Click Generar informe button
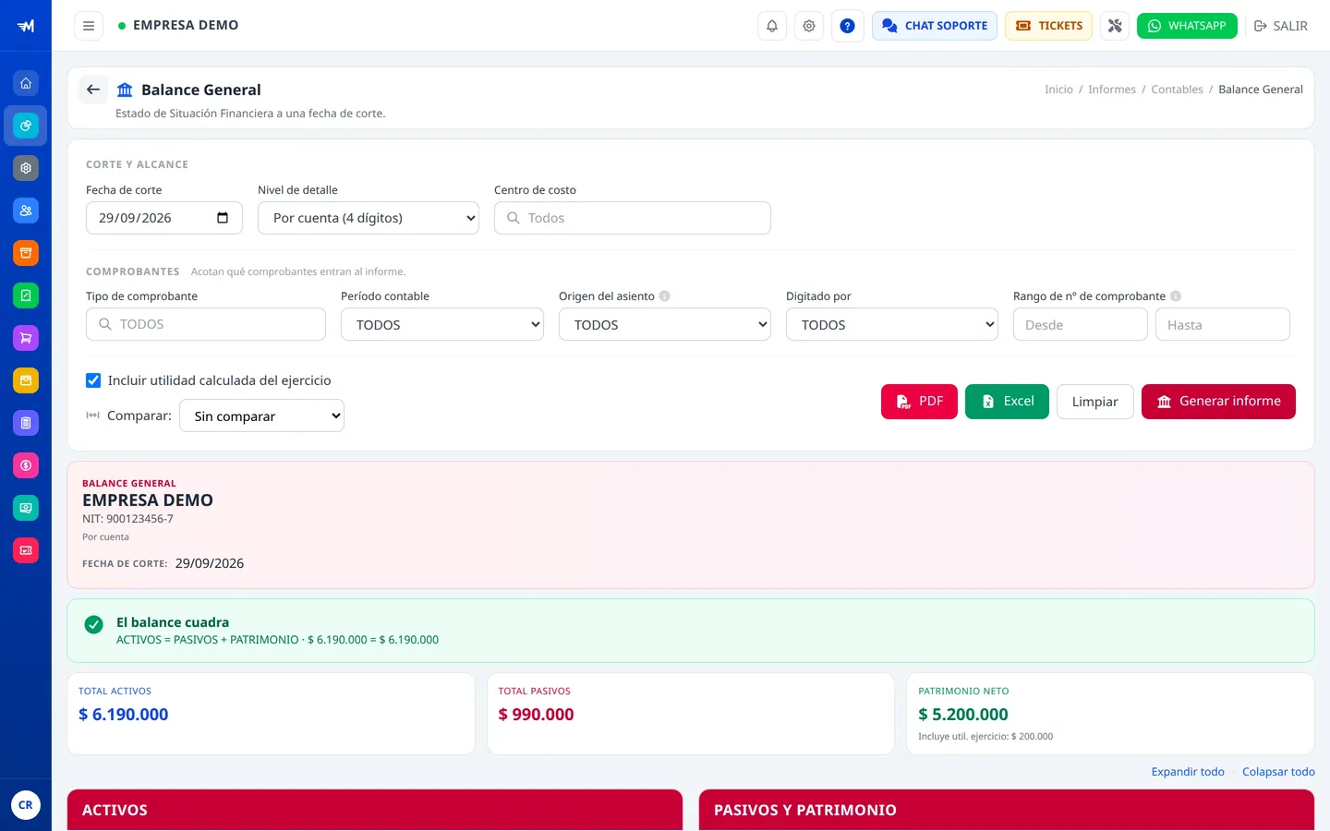Image resolution: width=1330 pixels, height=831 pixels. click(x=1218, y=402)
